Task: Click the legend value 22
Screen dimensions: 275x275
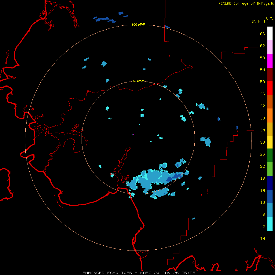Action: [x=262, y=166]
